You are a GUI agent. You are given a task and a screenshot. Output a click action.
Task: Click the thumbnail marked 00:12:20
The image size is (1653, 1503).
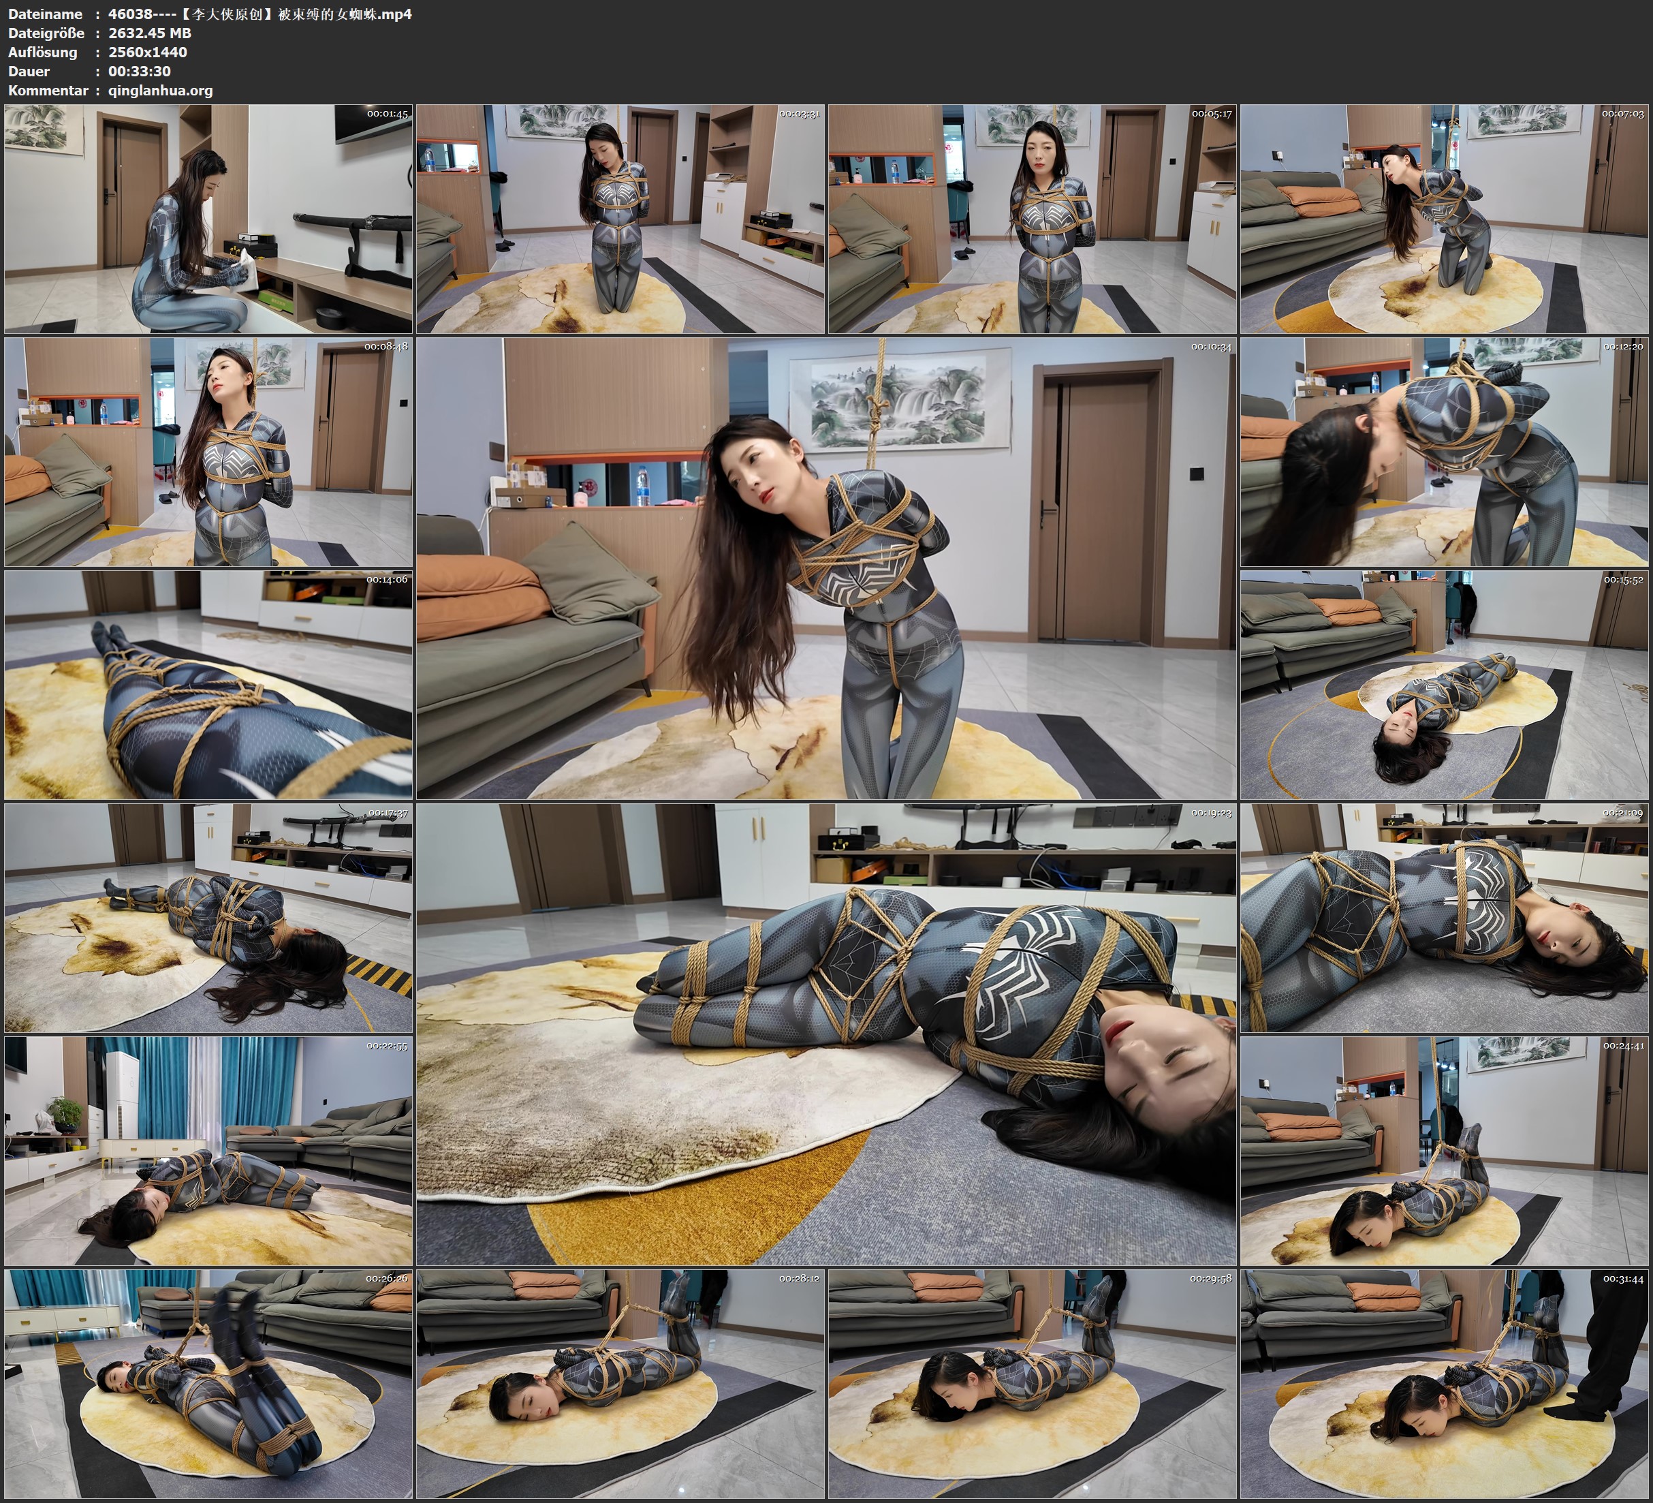1445,452
